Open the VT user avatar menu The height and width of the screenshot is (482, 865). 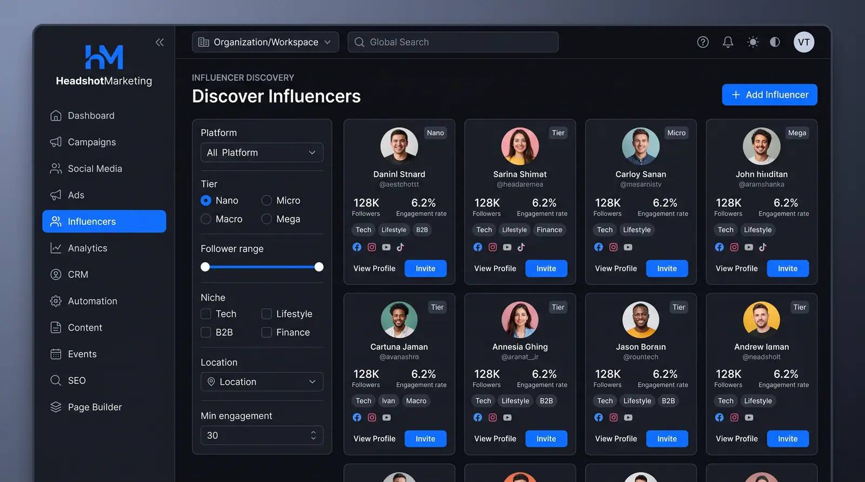pos(804,42)
